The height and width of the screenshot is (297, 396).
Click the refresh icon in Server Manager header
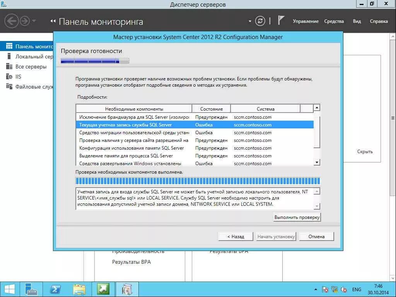point(260,21)
